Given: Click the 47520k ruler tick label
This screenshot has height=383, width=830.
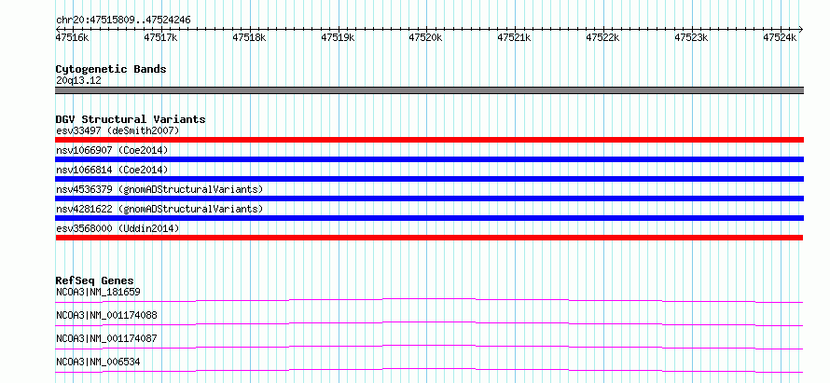Looking at the screenshot, I should (425, 37).
